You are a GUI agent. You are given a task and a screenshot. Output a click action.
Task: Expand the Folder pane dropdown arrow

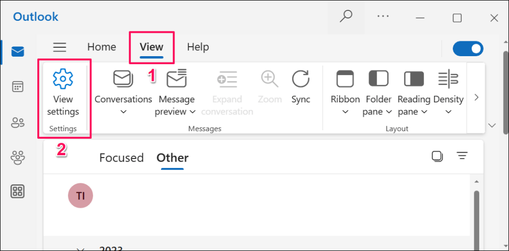(x=389, y=112)
